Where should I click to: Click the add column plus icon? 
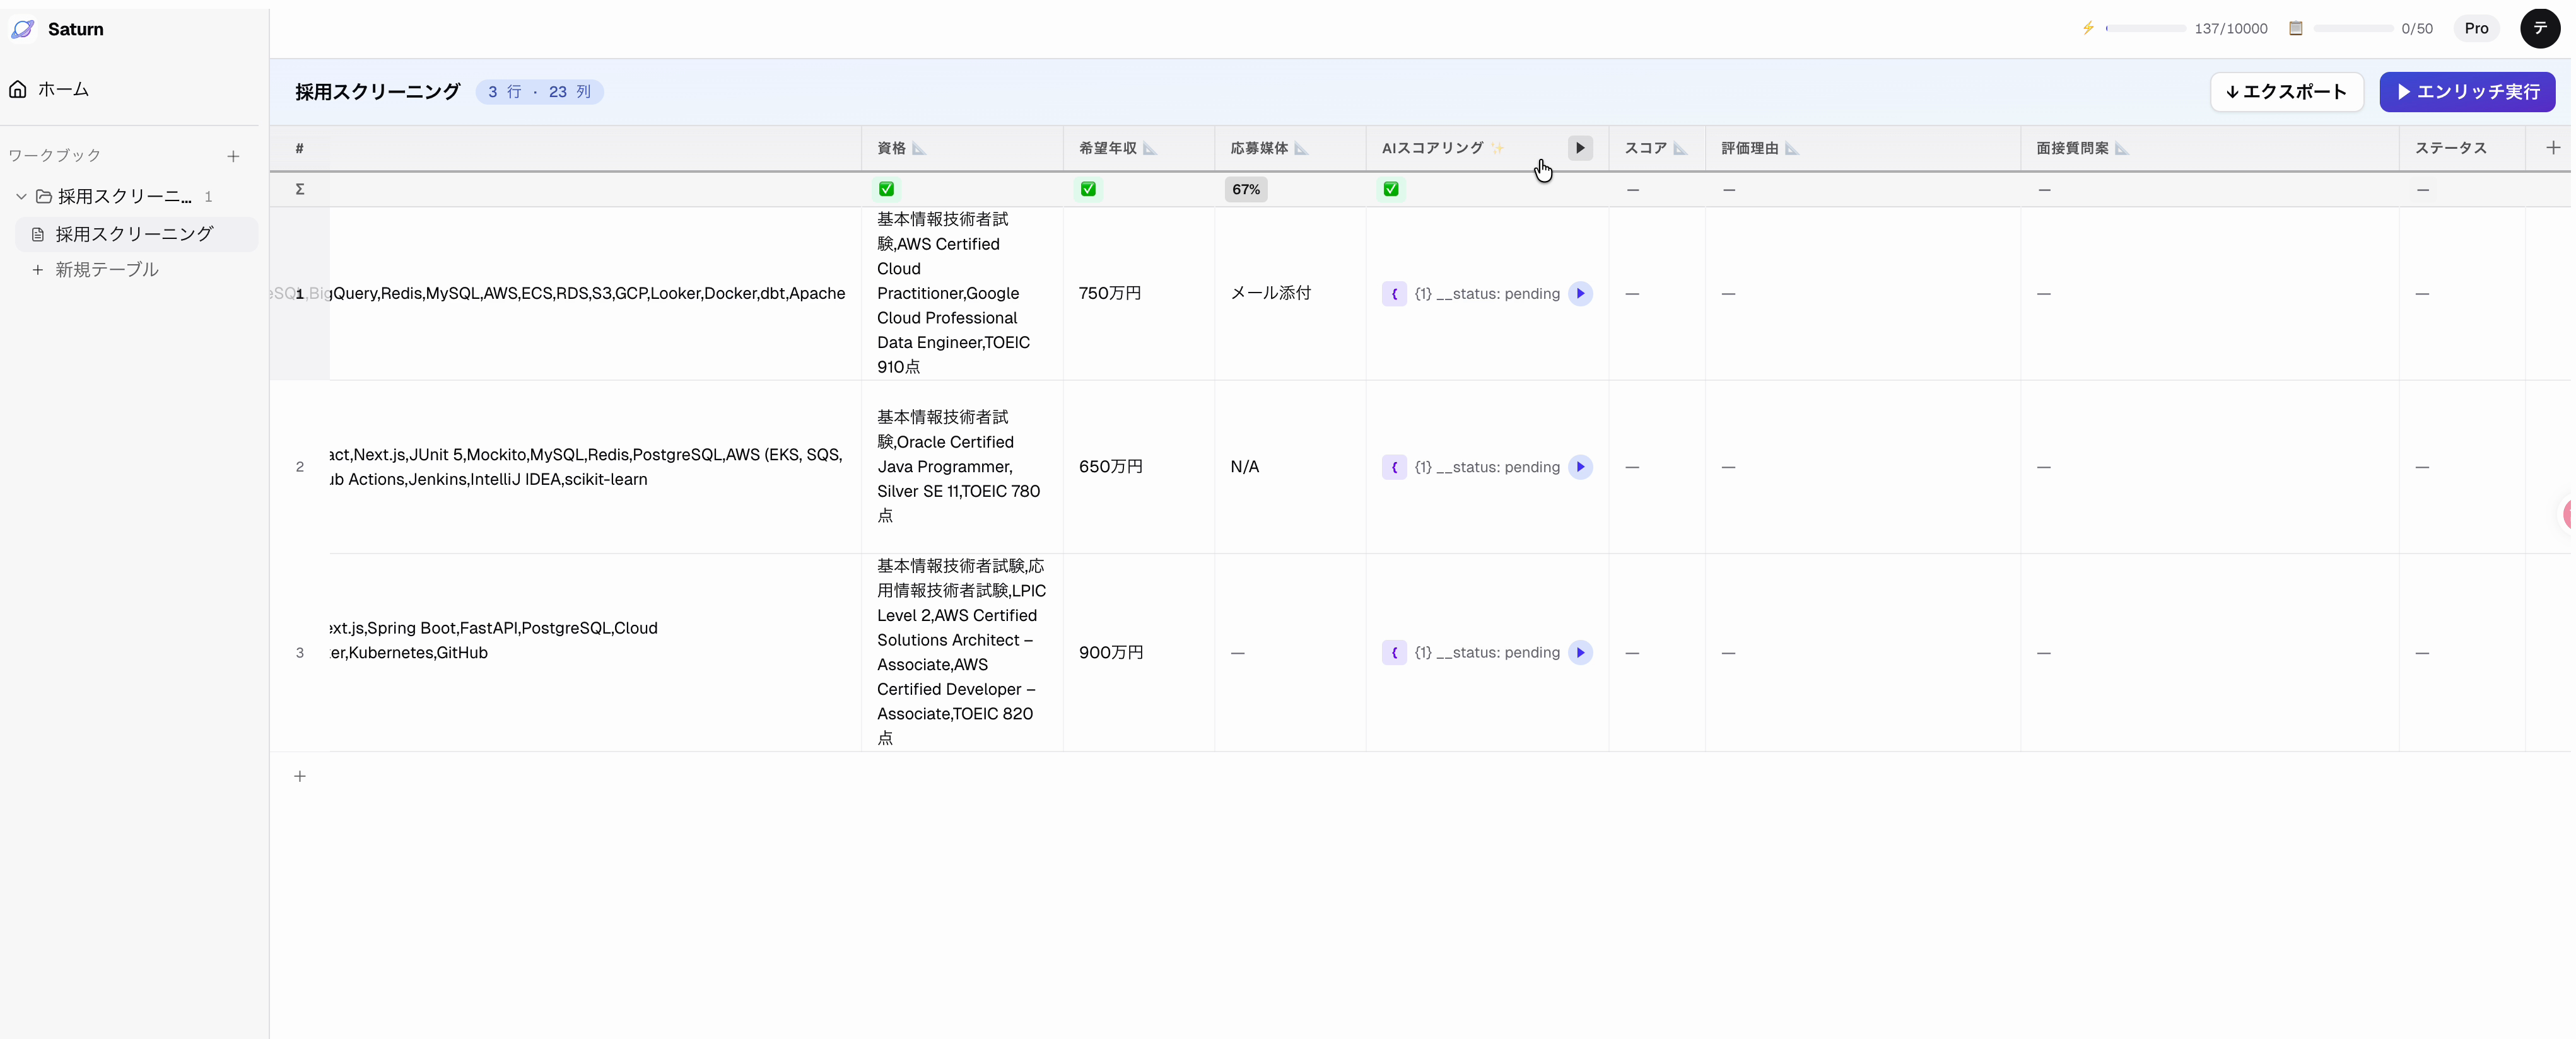click(x=2552, y=148)
